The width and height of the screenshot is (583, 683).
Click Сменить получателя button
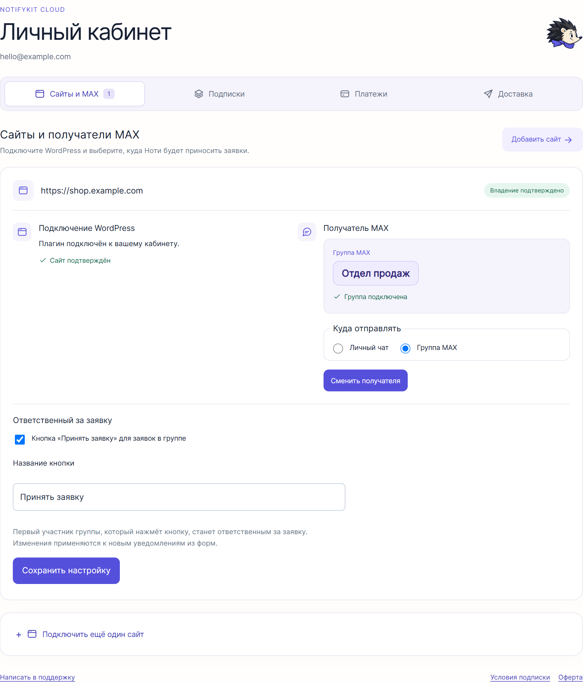coord(365,380)
